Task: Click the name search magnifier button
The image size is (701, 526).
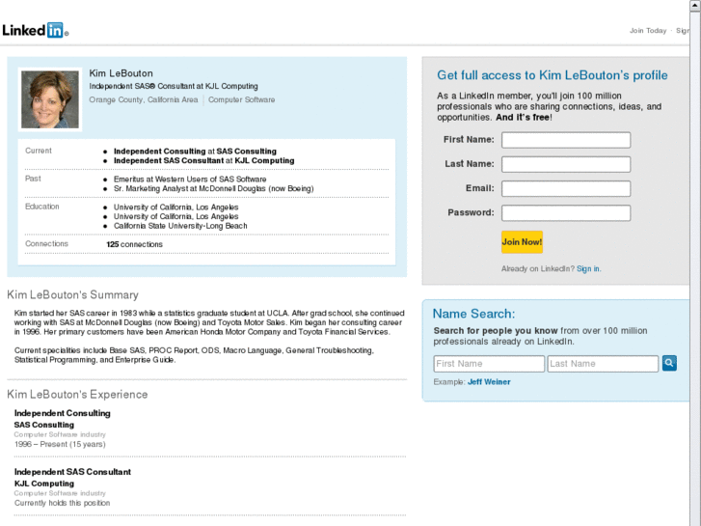Action: point(669,363)
